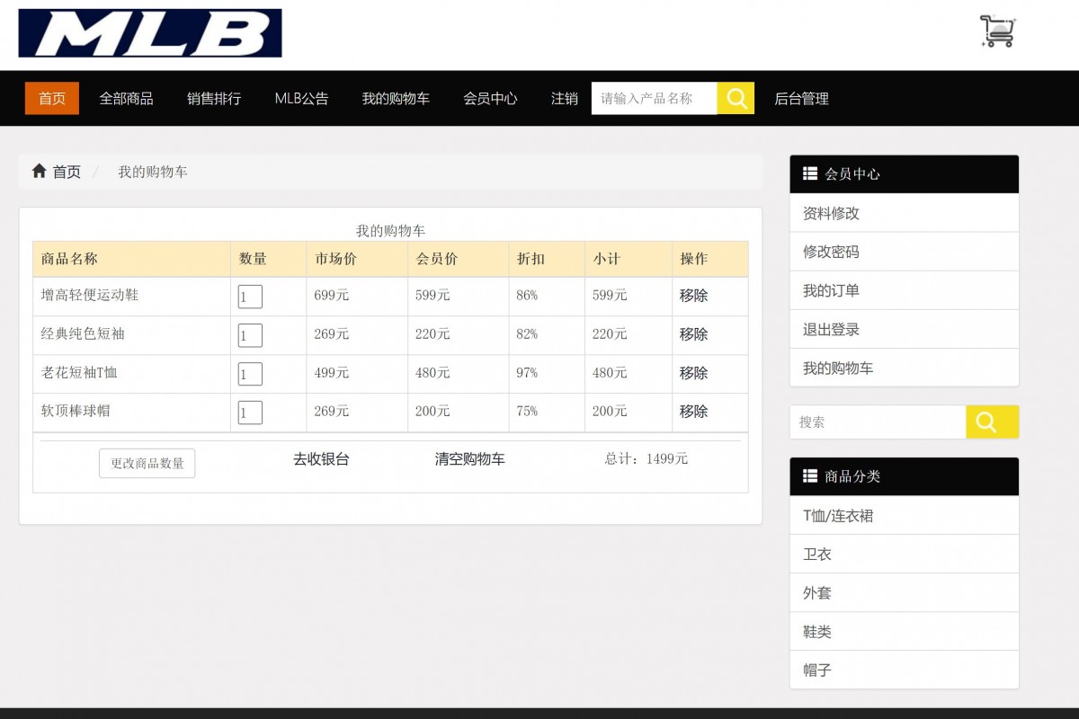Click the yellow search magnifier in navbar
The width and height of the screenshot is (1079, 719).
coord(736,98)
